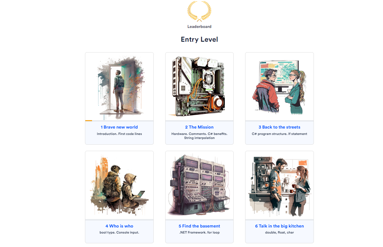Select the two people at monitor illustration
383x247 pixels.
[x=279, y=86]
